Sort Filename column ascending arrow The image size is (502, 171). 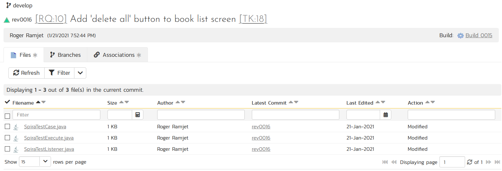[38, 102]
